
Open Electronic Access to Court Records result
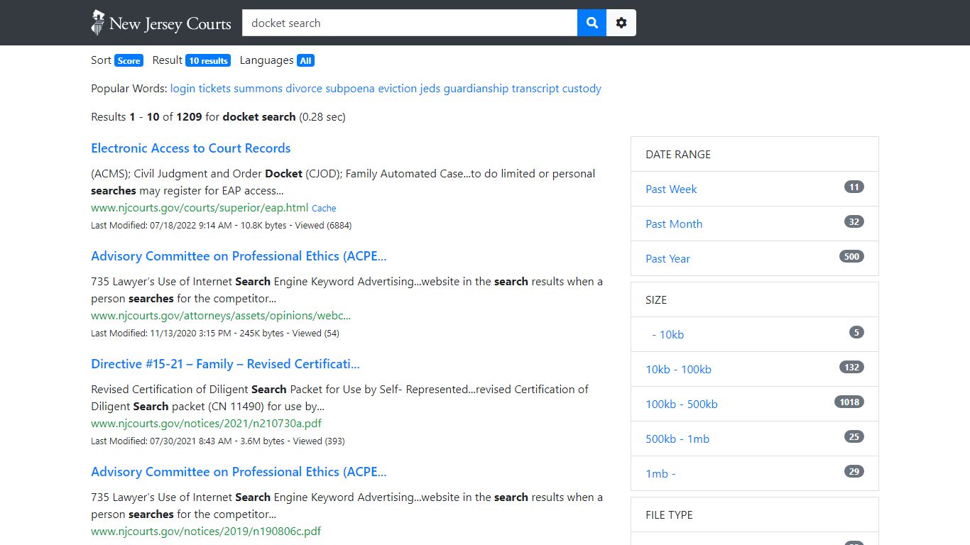click(191, 148)
